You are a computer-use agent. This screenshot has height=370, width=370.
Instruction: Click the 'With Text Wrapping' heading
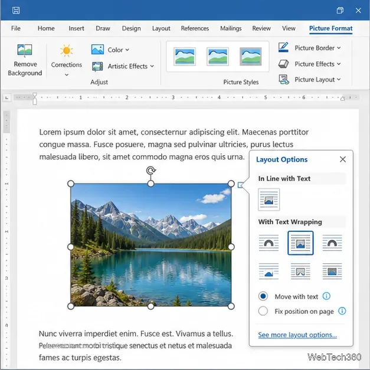pos(290,222)
